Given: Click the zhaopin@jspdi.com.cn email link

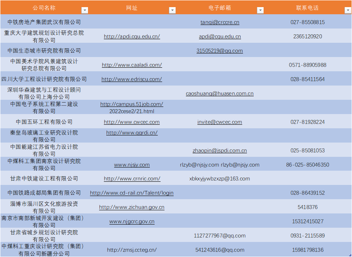Looking at the screenshot, I should 220,150.
